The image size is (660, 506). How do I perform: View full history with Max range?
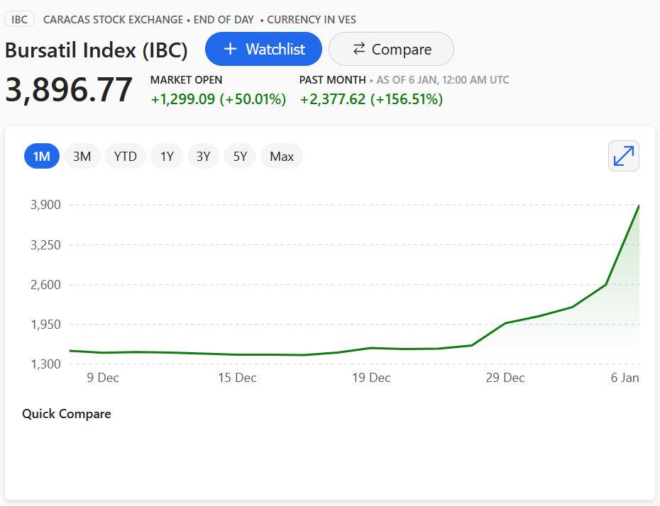[282, 156]
